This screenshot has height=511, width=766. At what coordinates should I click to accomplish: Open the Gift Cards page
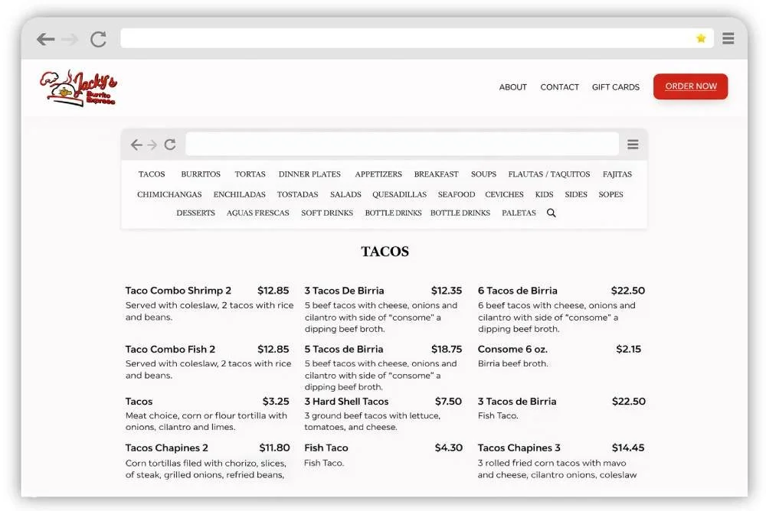[x=616, y=87]
